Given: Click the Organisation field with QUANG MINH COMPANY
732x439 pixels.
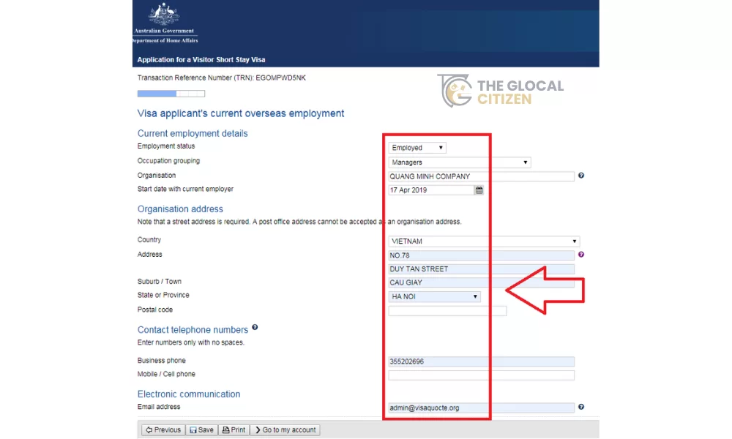Looking at the screenshot, I should [x=482, y=176].
